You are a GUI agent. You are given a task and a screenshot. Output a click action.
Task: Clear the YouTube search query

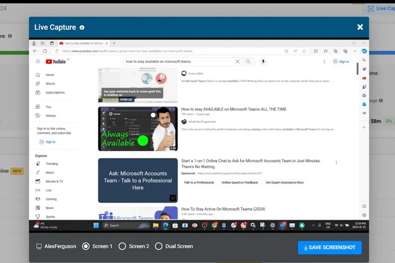[238, 61]
